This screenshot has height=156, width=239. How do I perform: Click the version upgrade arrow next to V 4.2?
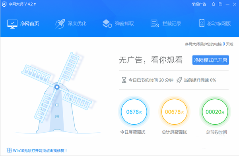pyautogui.click(x=35, y=4)
